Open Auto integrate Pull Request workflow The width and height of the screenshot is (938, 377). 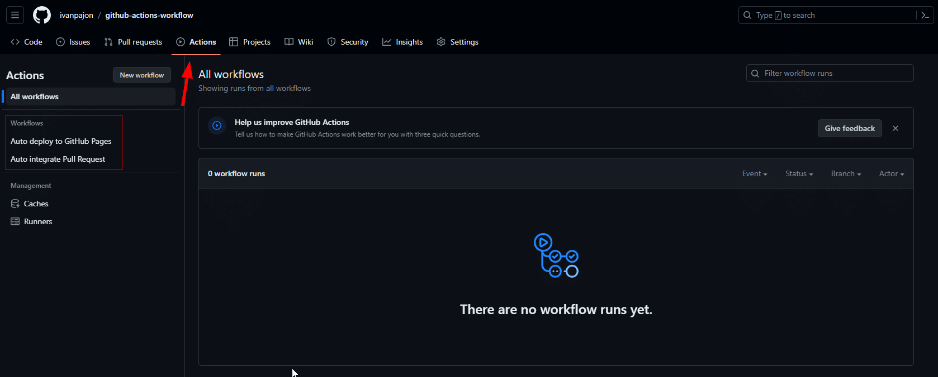[x=58, y=159]
